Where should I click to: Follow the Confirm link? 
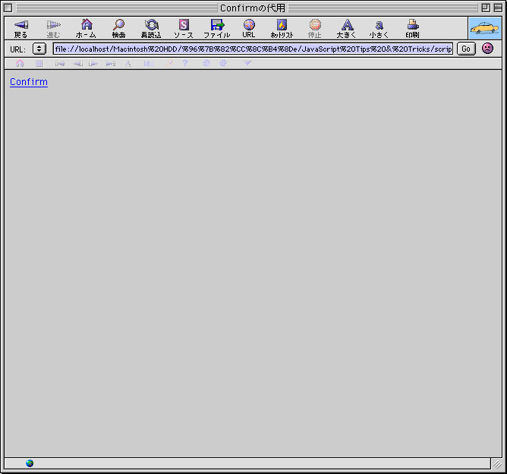point(29,82)
